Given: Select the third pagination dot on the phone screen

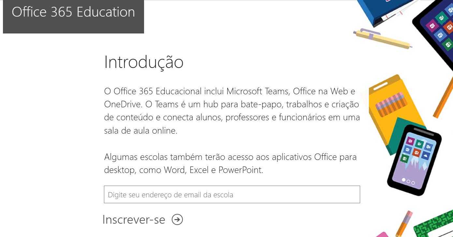Looking at the screenshot, I should point(413,183).
